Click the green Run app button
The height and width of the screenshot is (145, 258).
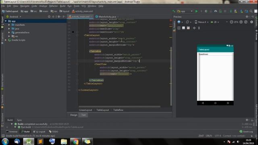click(x=196, y=11)
